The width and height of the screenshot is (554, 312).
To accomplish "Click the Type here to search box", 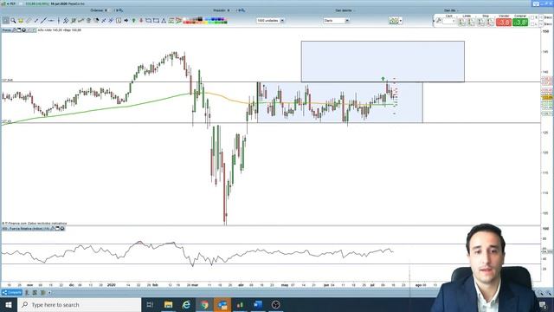I will [x=79, y=304].
